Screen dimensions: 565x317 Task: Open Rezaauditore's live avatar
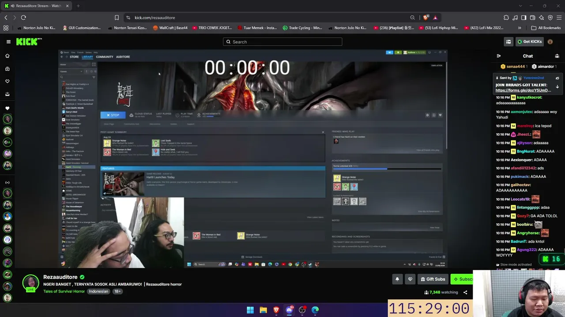[30, 283]
